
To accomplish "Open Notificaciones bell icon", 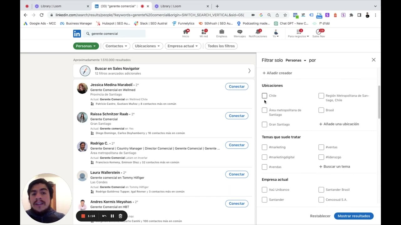I will click(258, 33).
